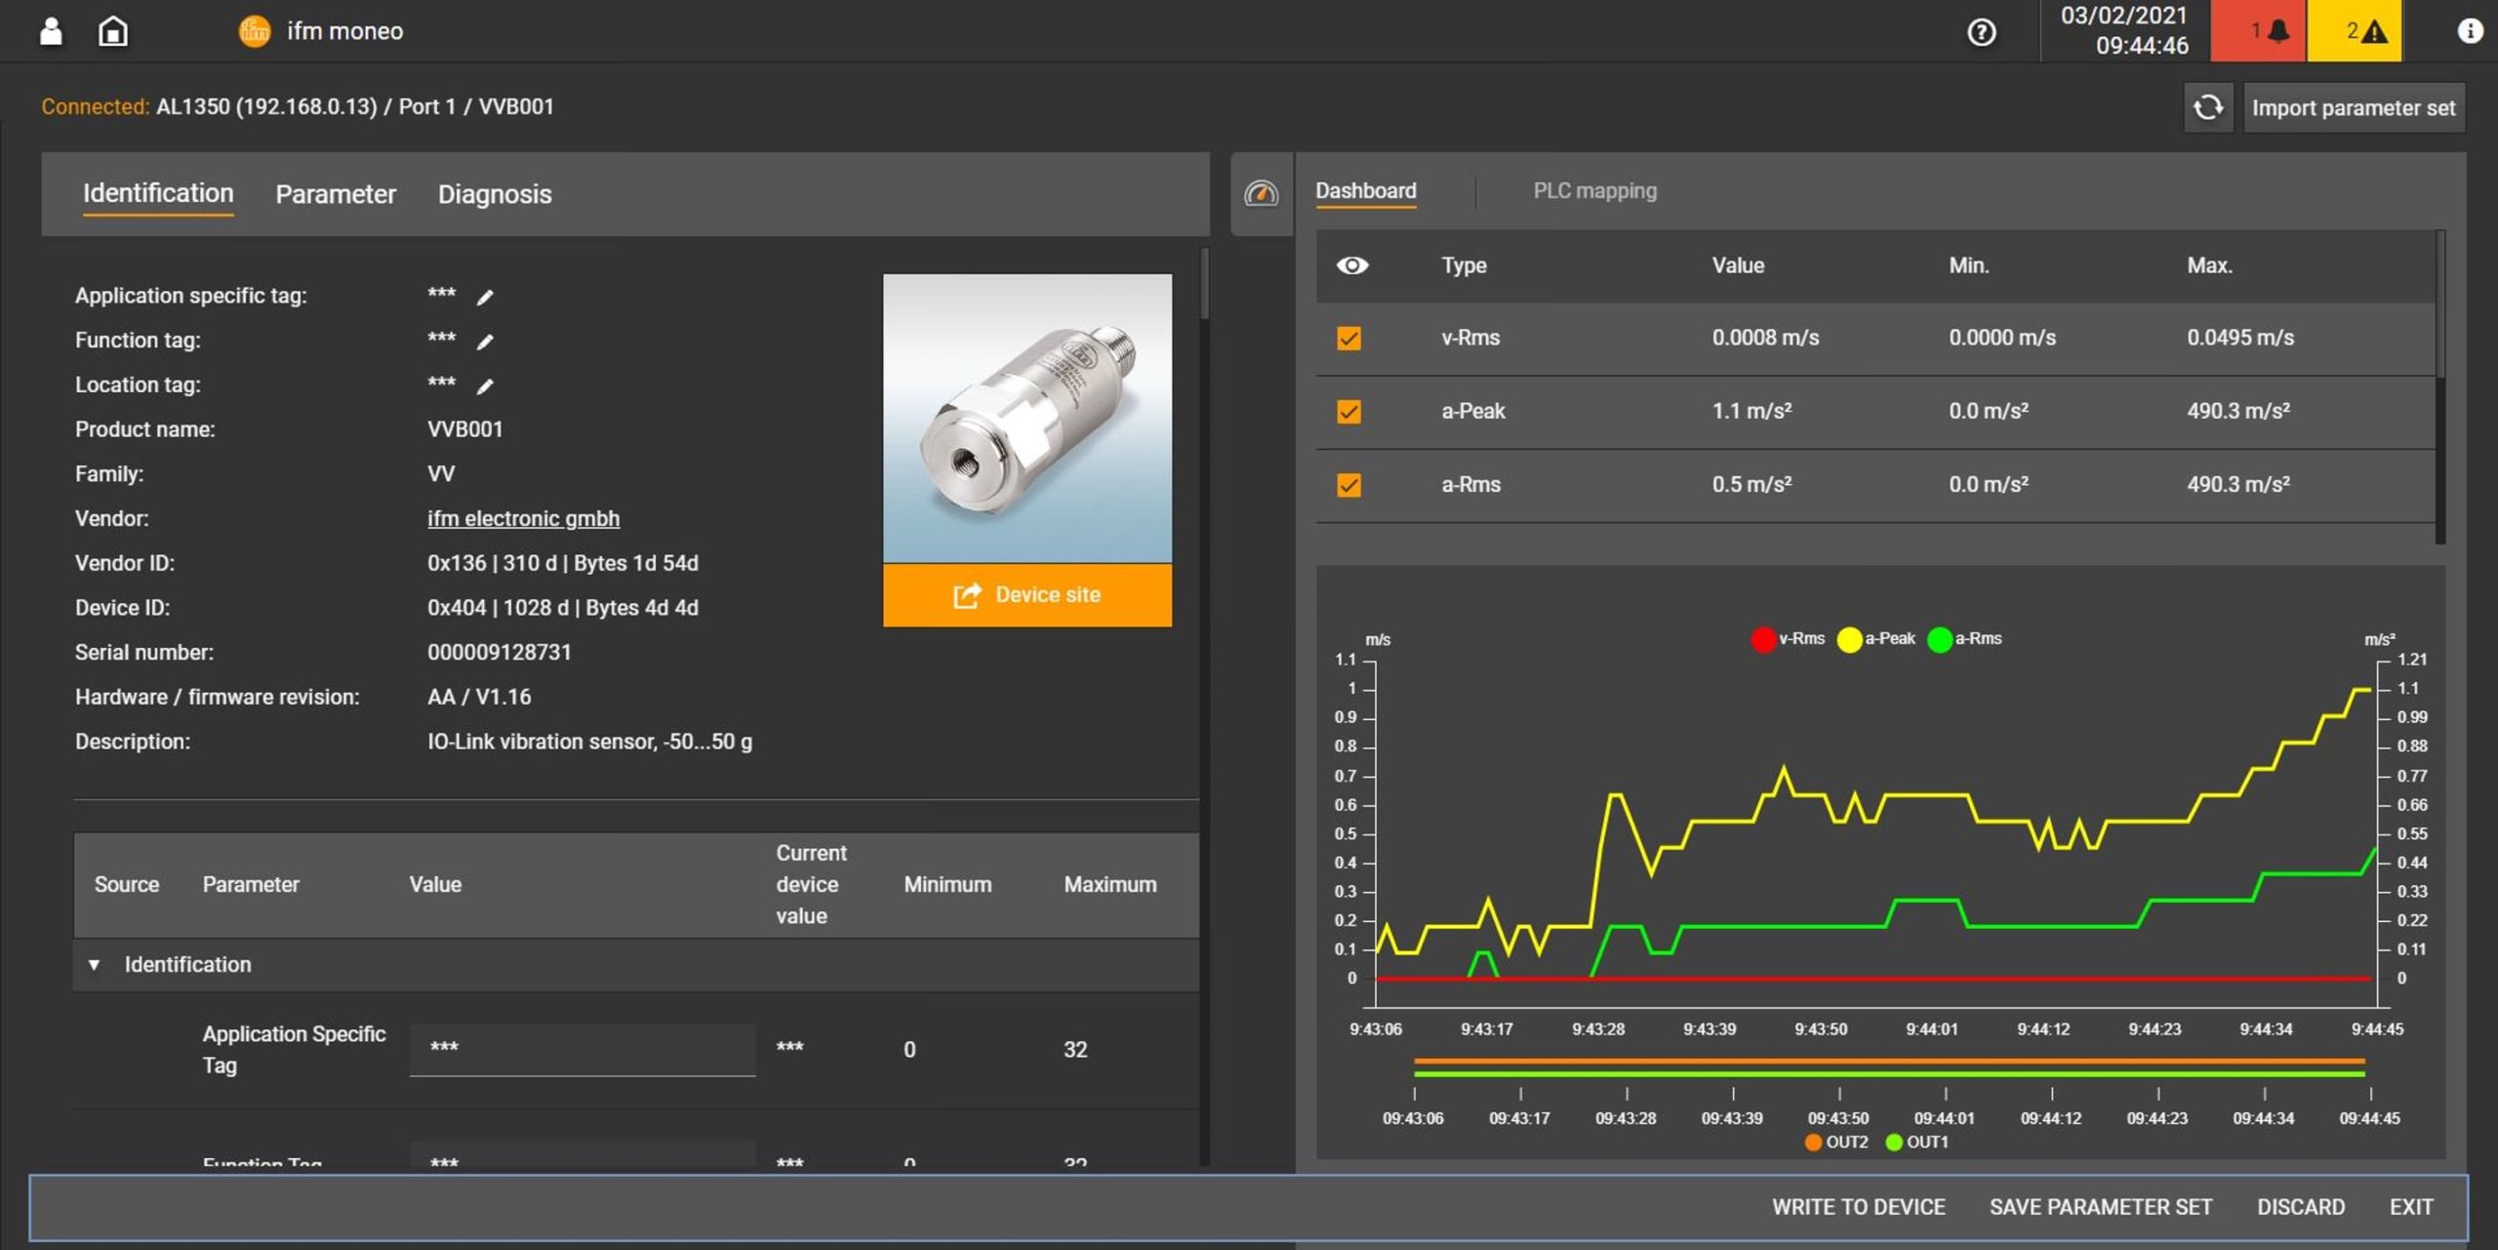This screenshot has height=1250, width=2498.
Task: Uncheck the a-Peak checkbox
Action: 1349,412
